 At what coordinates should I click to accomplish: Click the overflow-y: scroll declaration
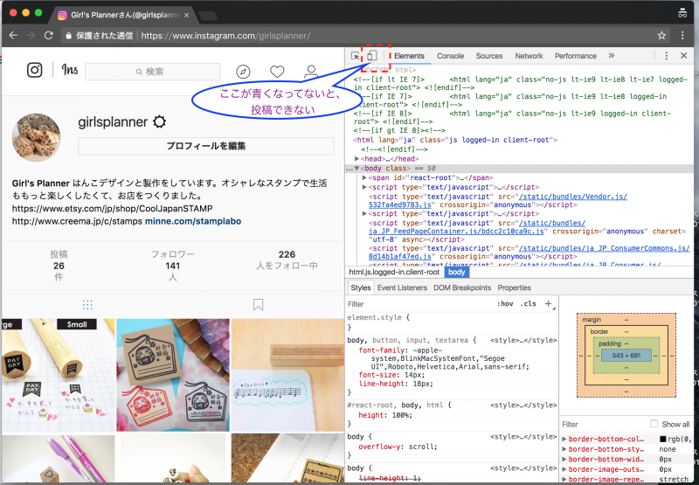click(398, 447)
